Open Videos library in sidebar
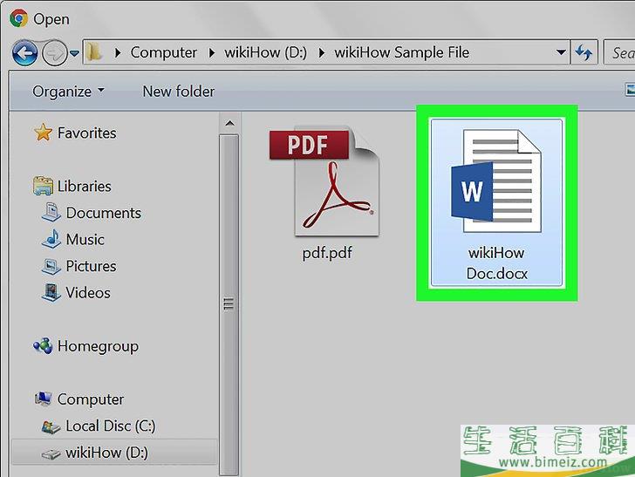The image size is (635, 477). pyautogui.click(x=88, y=292)
